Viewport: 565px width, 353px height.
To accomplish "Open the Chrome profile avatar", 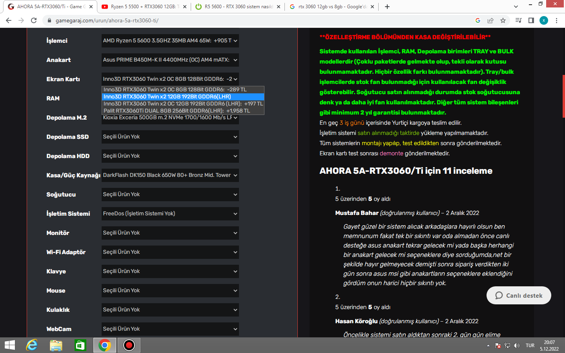I will point(544,20).
